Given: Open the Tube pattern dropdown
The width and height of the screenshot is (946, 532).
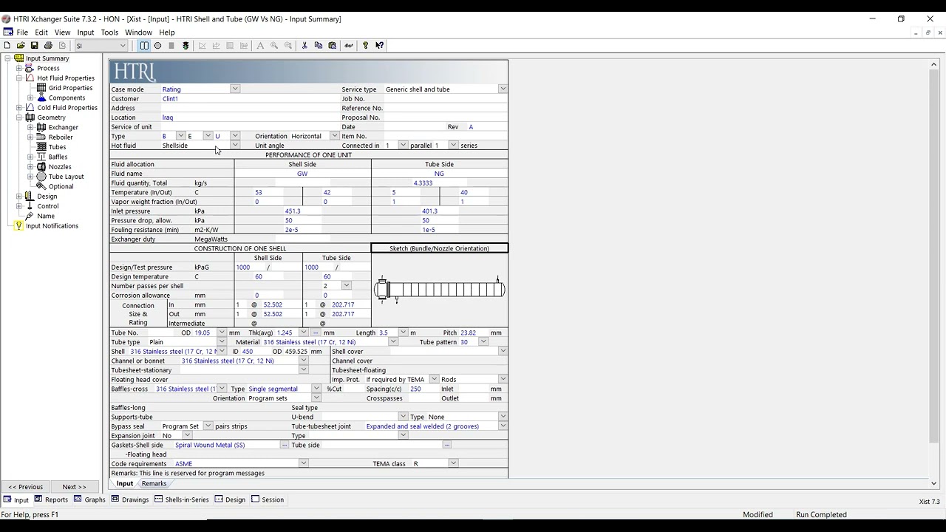Looking at the screenshot, I should [483, 342].
